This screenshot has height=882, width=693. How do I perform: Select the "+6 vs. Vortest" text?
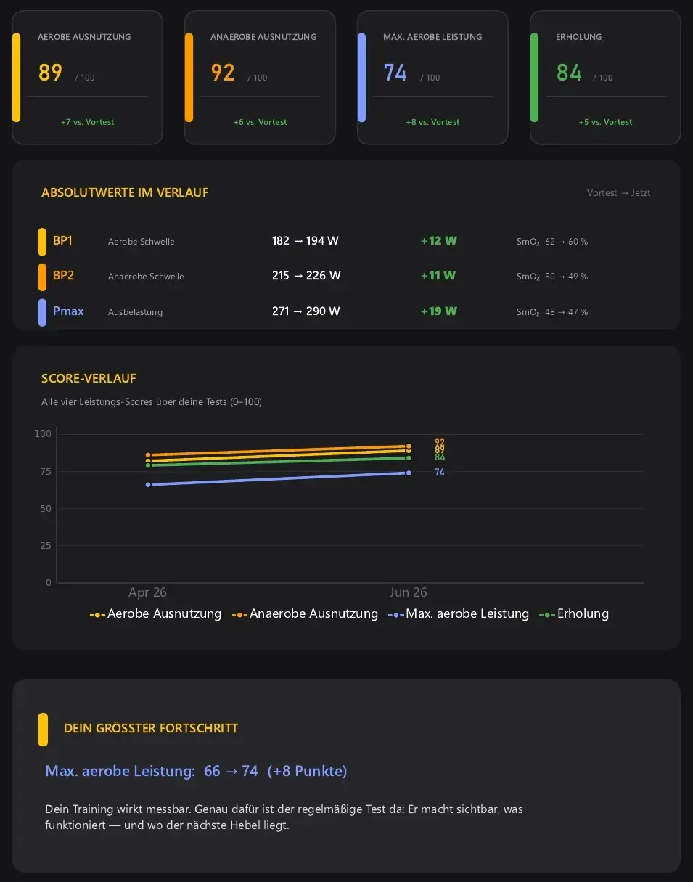point(260,122)
